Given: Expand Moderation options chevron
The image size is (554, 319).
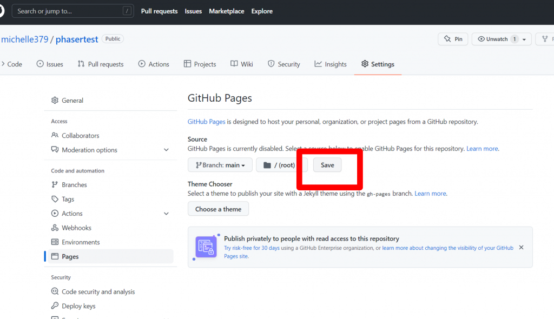Looking at the screenshot, I should 166,150.
